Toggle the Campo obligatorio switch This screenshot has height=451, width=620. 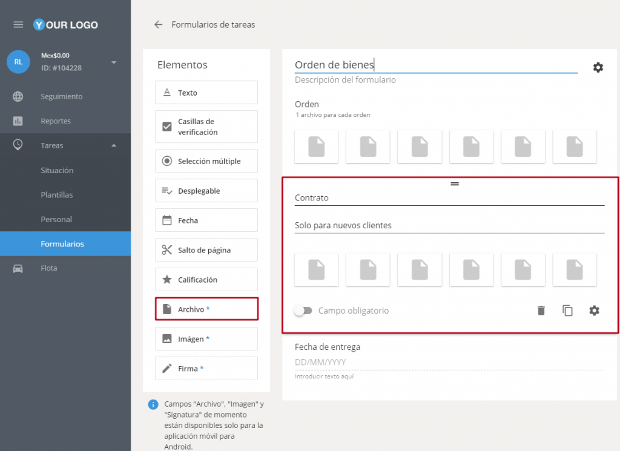click(x=303, y=311)
